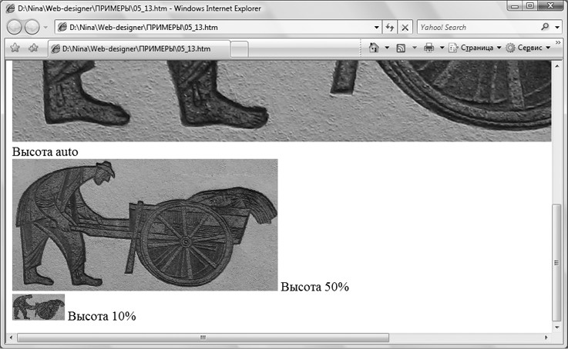Click the RSS feeds icon
The height and width of the screenshot is (349, 568).
coord(401,48)
